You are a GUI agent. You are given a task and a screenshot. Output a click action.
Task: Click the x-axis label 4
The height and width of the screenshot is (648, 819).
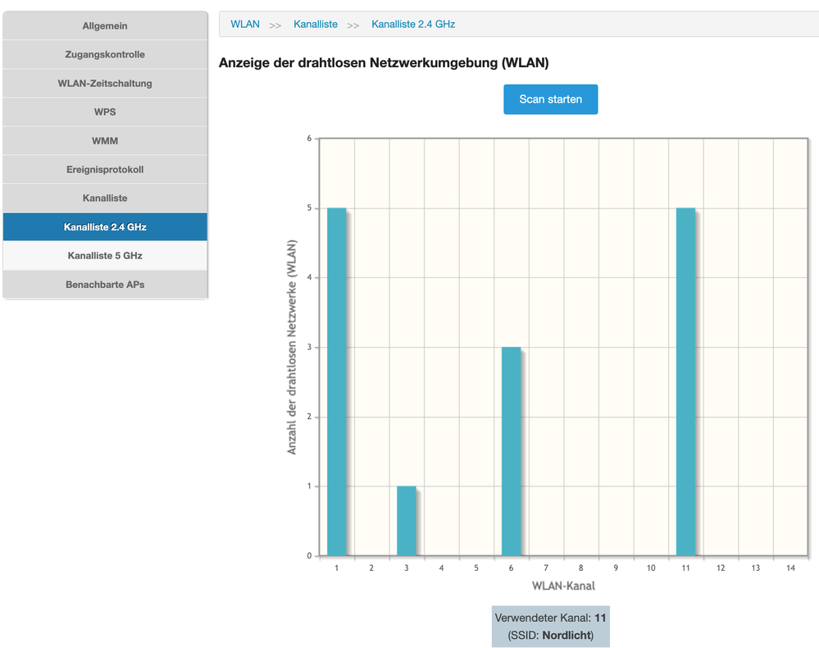click(x=441, y=568)
